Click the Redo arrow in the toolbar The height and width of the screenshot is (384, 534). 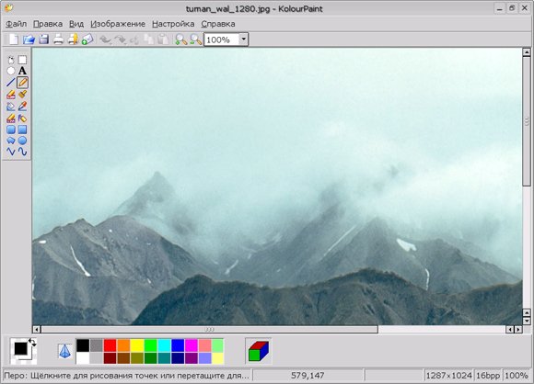click(x=121, y=40)
